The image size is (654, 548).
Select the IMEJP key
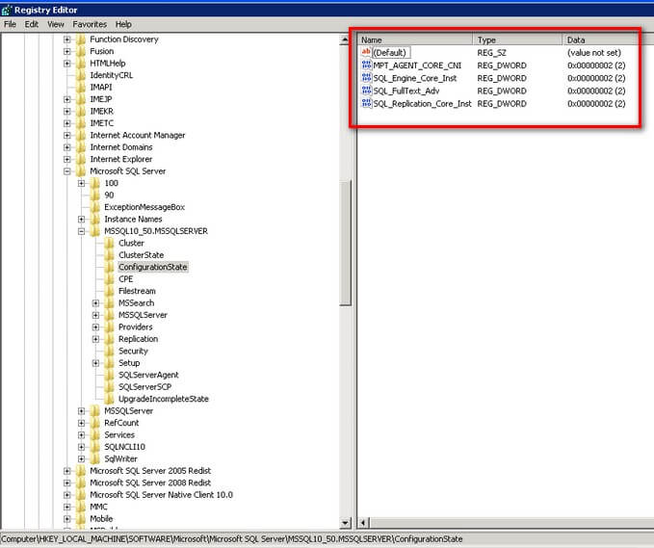pos(101,99)
